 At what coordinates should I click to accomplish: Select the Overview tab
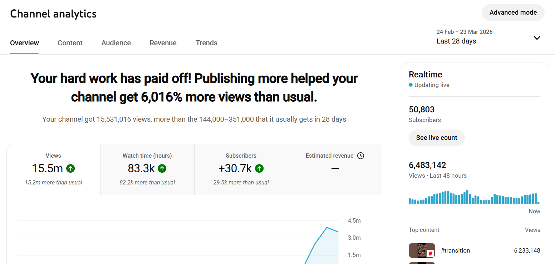tap(24, 43)
